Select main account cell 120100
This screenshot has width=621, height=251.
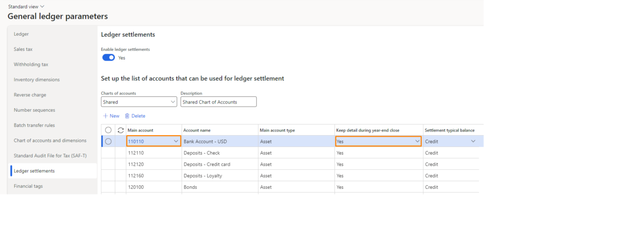pos(154,187)
